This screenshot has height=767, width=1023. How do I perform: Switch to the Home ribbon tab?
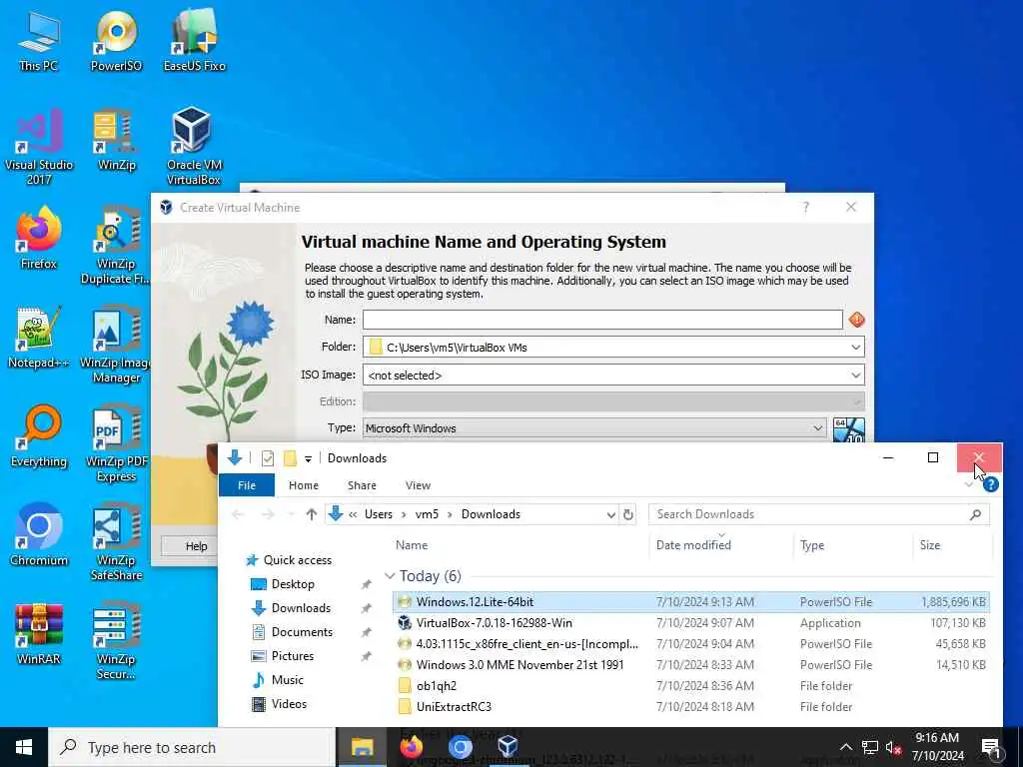304,485
